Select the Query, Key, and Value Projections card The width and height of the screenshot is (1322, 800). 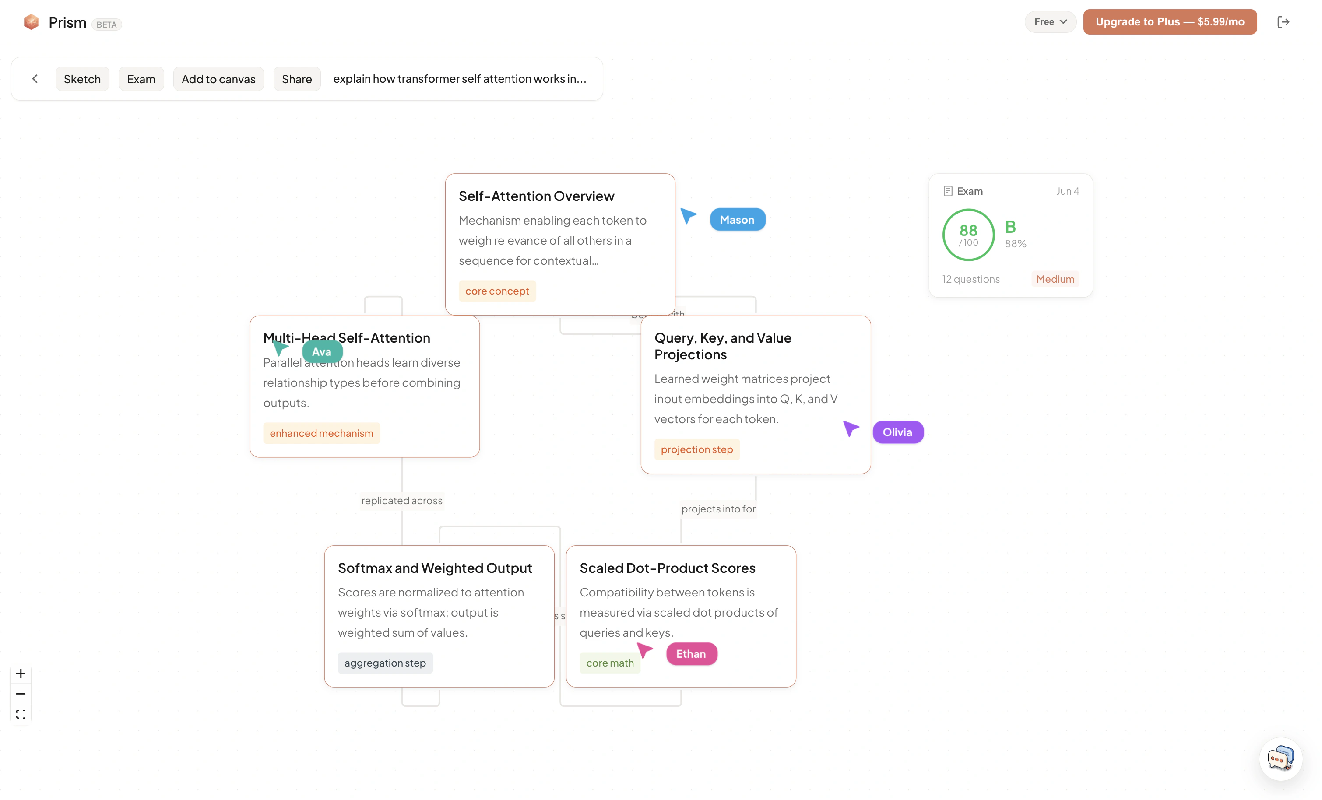[756, 394]
